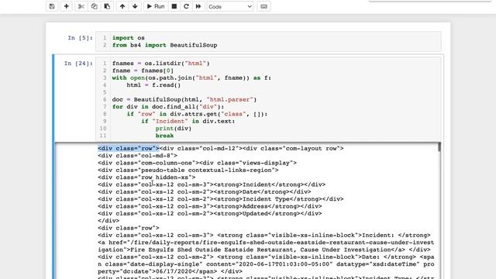The image size is (496, 279).
Task: Click output line containing '<strong>Address</strong>'
Action: [210, 206]
